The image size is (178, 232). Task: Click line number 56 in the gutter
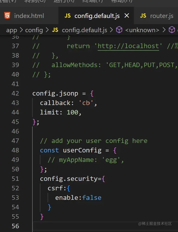pyautogui.click(x=15, y=226)
